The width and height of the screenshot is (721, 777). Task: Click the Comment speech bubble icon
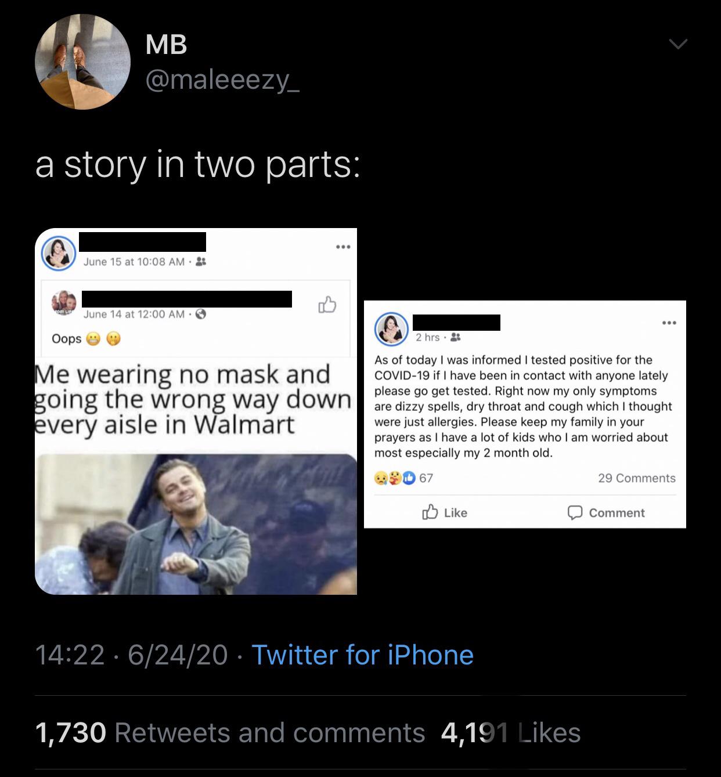coord(575,512)
